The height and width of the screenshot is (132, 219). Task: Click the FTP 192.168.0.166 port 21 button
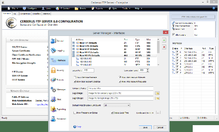(x=193, y=17)
